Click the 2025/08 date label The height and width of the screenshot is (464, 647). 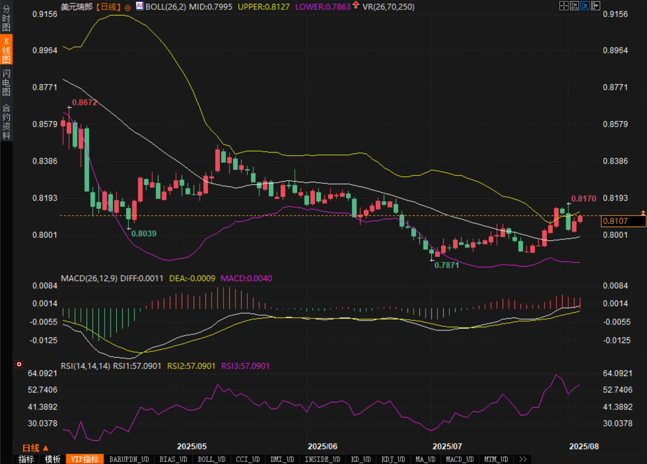pos(584,446)
